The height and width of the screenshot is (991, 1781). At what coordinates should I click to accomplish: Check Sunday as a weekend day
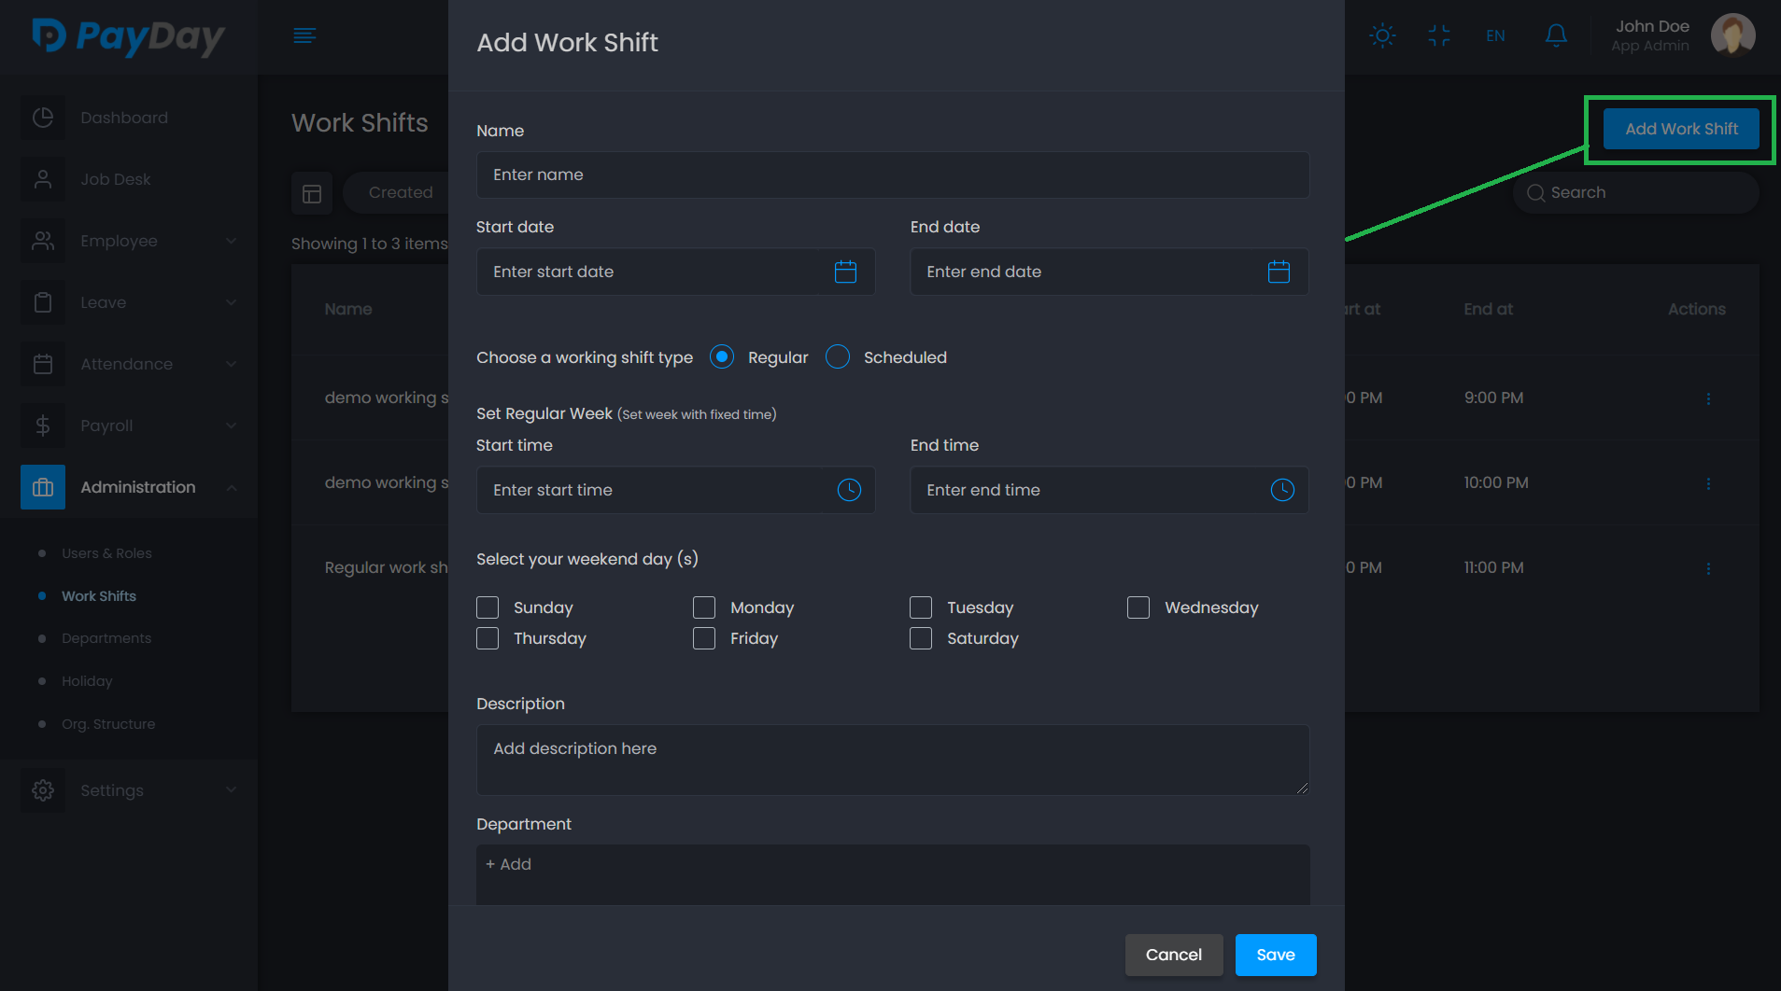coord(488,607)
